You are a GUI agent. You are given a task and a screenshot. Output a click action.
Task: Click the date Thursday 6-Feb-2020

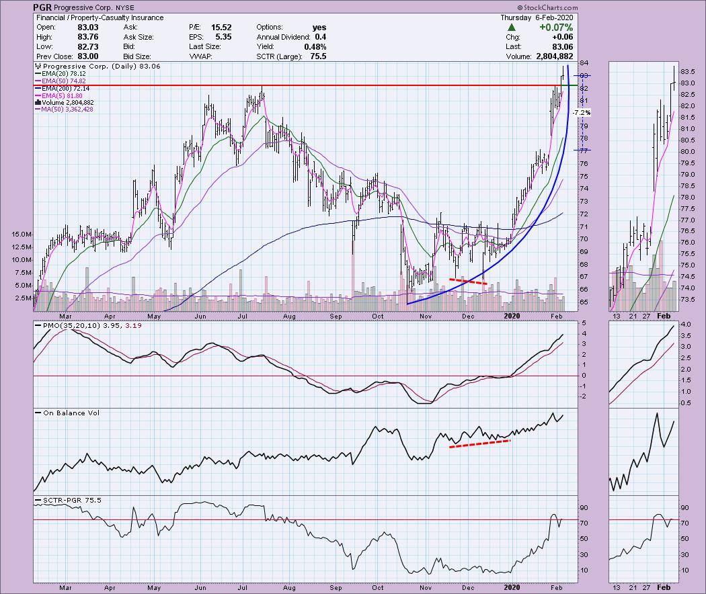[537, 17]
